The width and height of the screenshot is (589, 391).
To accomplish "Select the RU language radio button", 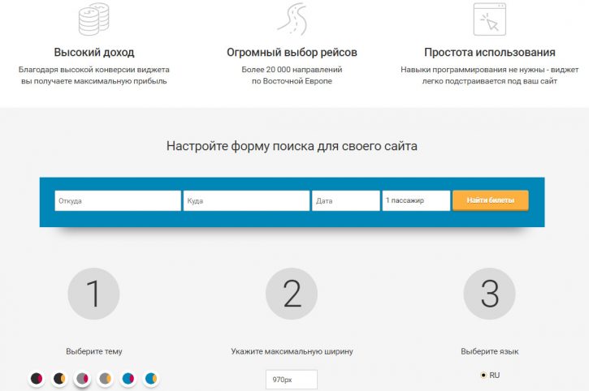I will tap(483, 375).
